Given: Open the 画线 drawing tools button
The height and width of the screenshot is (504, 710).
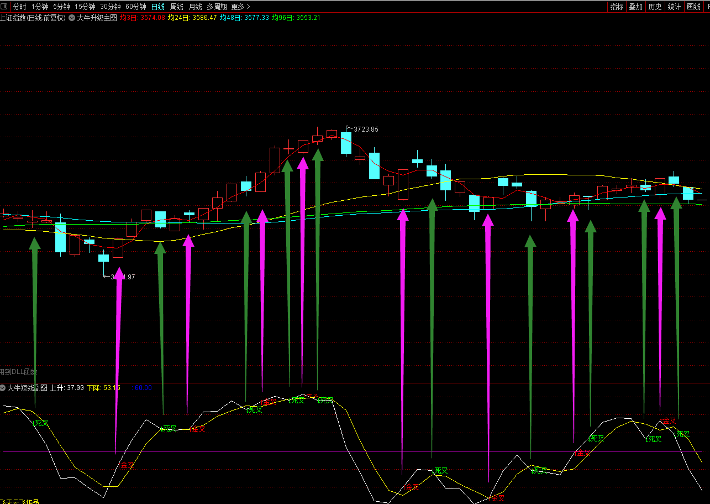Looking at the screenshot, I should coord(693,7).
